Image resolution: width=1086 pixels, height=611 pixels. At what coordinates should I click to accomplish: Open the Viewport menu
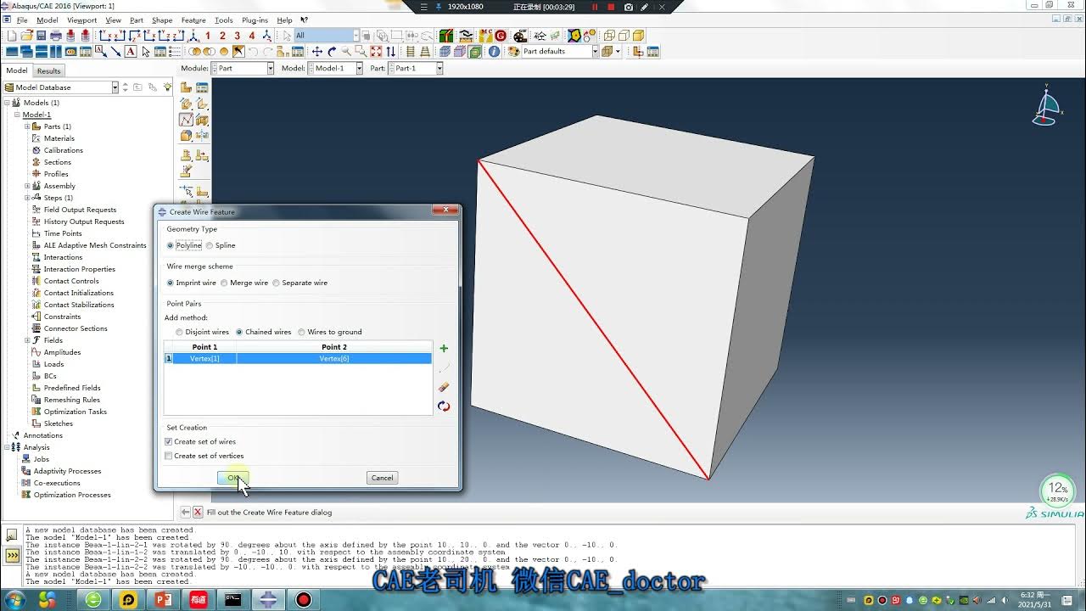tap(81, 20)
